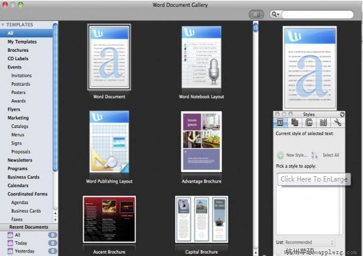Open Catalogs subcategory
Viewport: 363px width, 256px height.
coord(20,126)
